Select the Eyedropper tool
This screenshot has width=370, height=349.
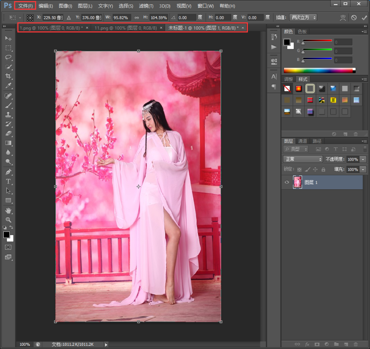(8, 86)
